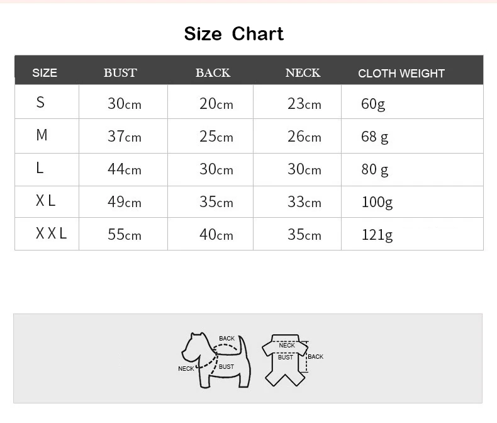Click the NECK label beside the dog

186,369
